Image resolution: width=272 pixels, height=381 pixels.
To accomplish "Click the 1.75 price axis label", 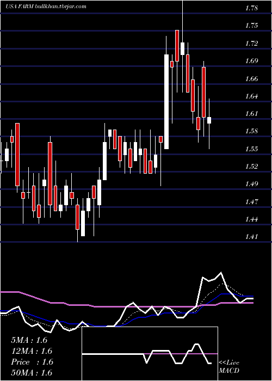I will (x=251, y=26).
